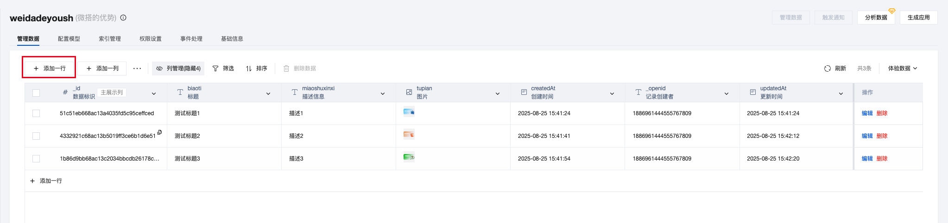The height and width of the screenshot is (223, 948).
Task: Open the image thumbnail in first row
Action: point(409,111)
